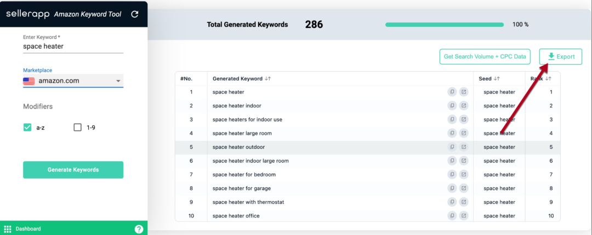Open the Dashboard grid icon
Image resolution: width=592 pixels, height=235 pixels.
pyautogui.click(x=8, y=229)
